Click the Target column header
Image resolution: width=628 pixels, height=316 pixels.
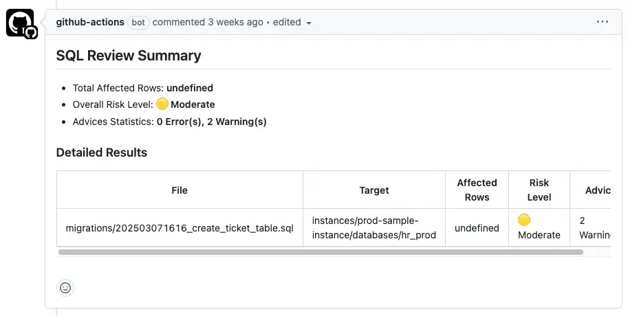click(374, 190)
